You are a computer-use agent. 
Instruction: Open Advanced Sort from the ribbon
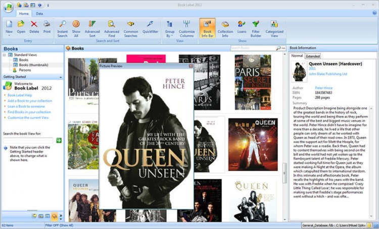coord(92,25)
